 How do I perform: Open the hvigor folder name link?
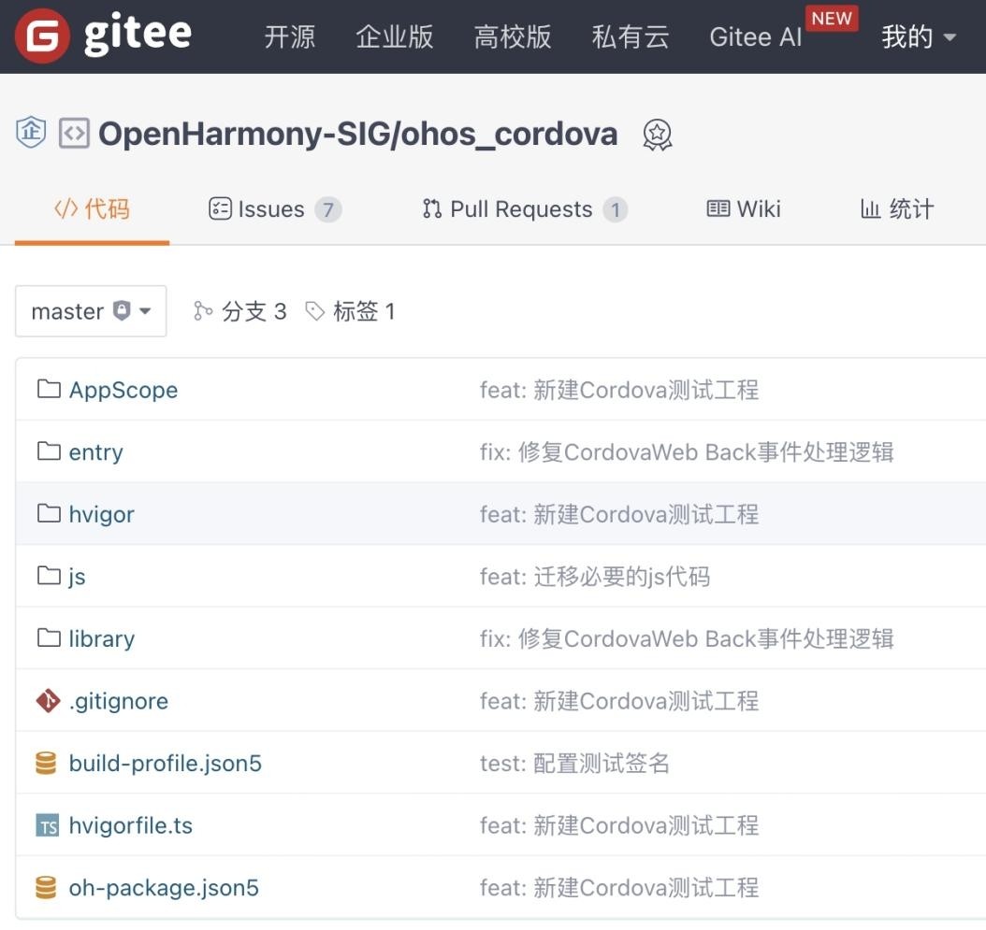[101, 514]
